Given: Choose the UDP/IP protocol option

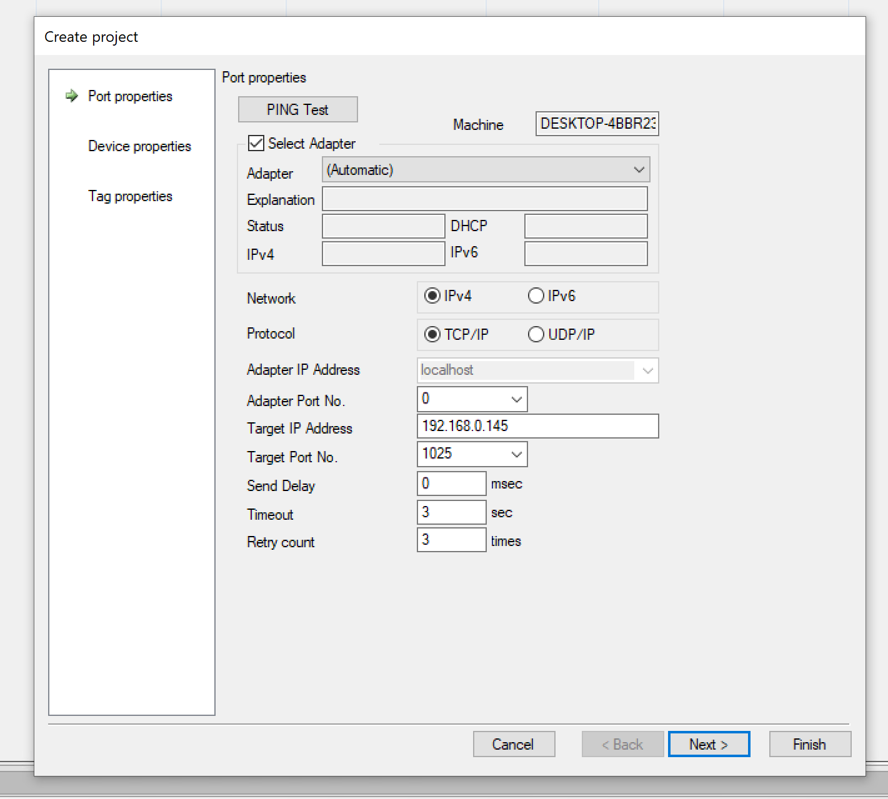Looking at the screenshot, I should (x=536, y=335).
